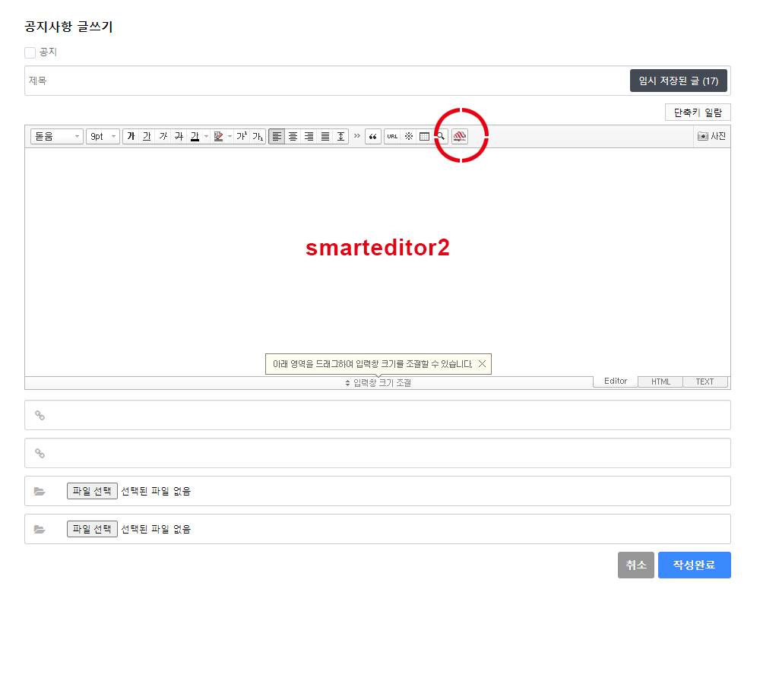Open 임시 저장된 글 drafts list
760x684 pixels.
click(678, 81)
